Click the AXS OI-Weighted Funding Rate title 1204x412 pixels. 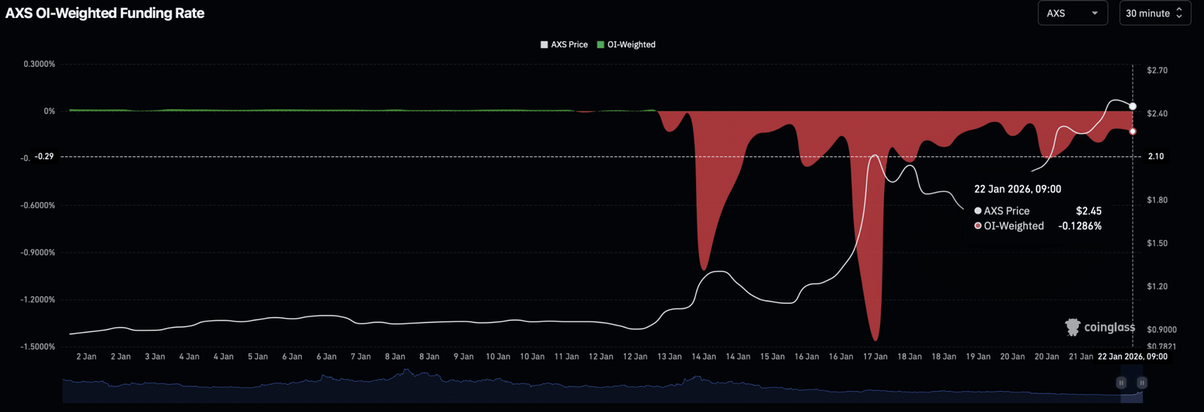pos(105,14)
